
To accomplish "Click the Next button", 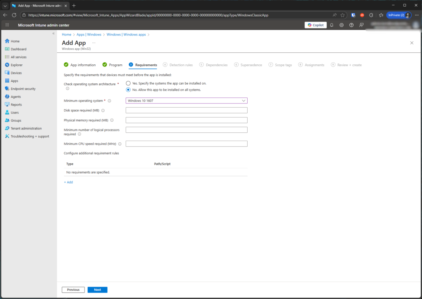I will 97,290.
